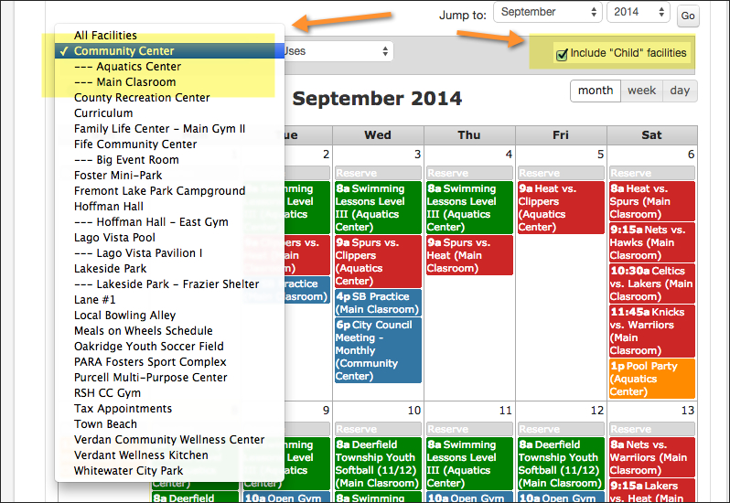Select Fife Community Center option

pos(169,144)
